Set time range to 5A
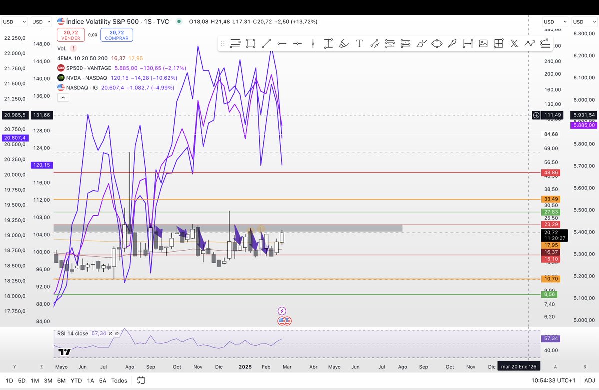The image size is (599, 390). click(103, 381)
